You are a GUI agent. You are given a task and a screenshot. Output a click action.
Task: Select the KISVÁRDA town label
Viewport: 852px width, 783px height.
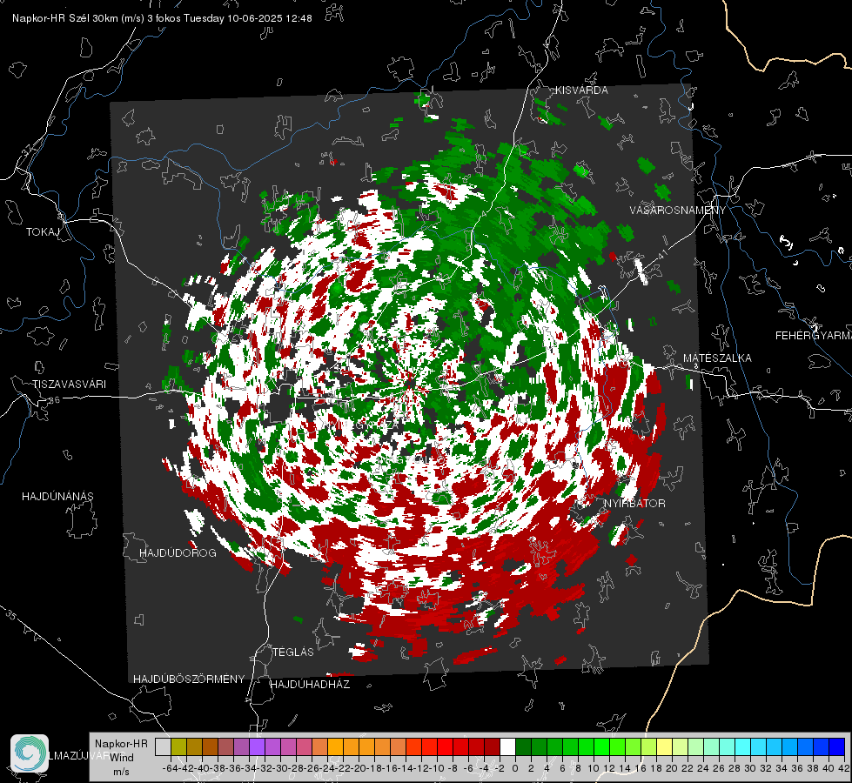tap(581, 90)
